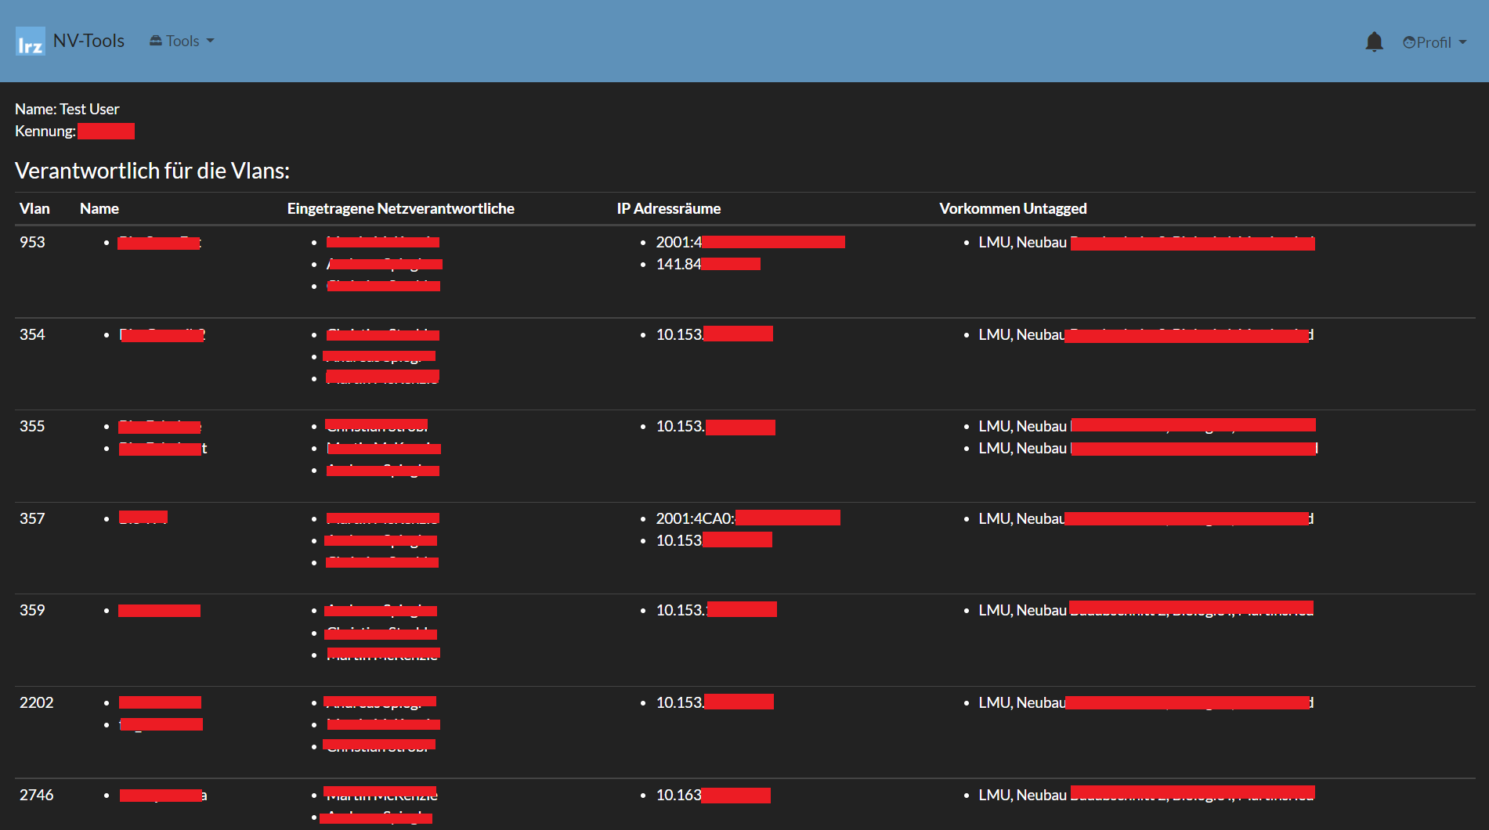1489x830 pixels.
Task: Click the Eingetragene Netzverantwortliche column header
Action: tap(400, 208)
